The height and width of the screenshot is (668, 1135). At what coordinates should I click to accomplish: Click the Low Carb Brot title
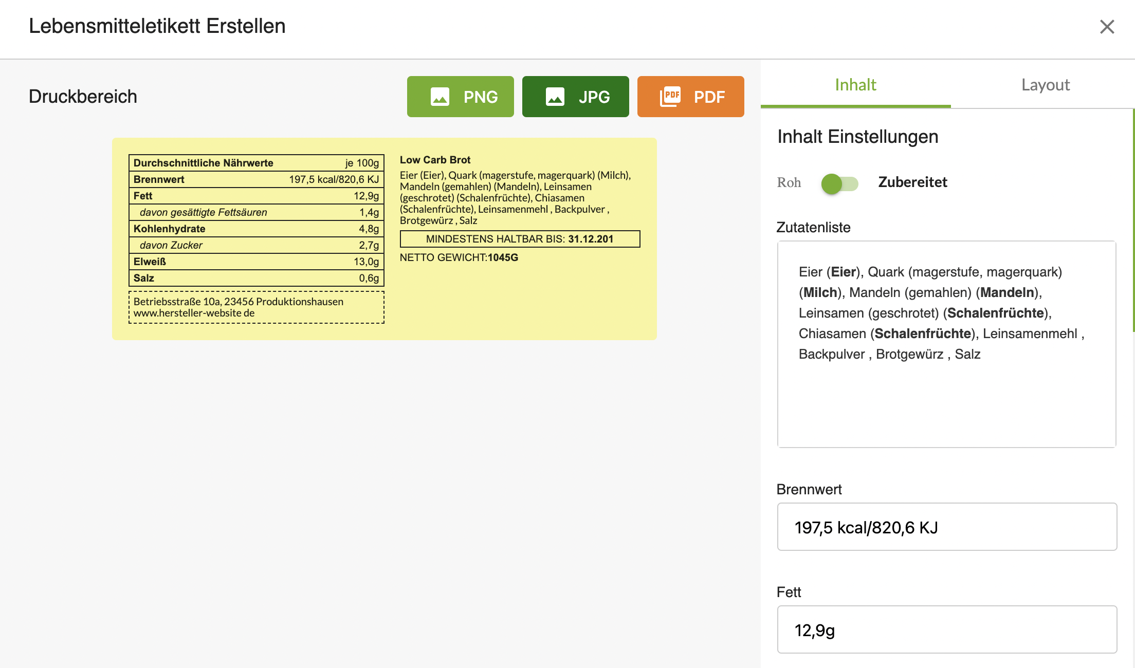pyautogui.click(x=435, y=160)
